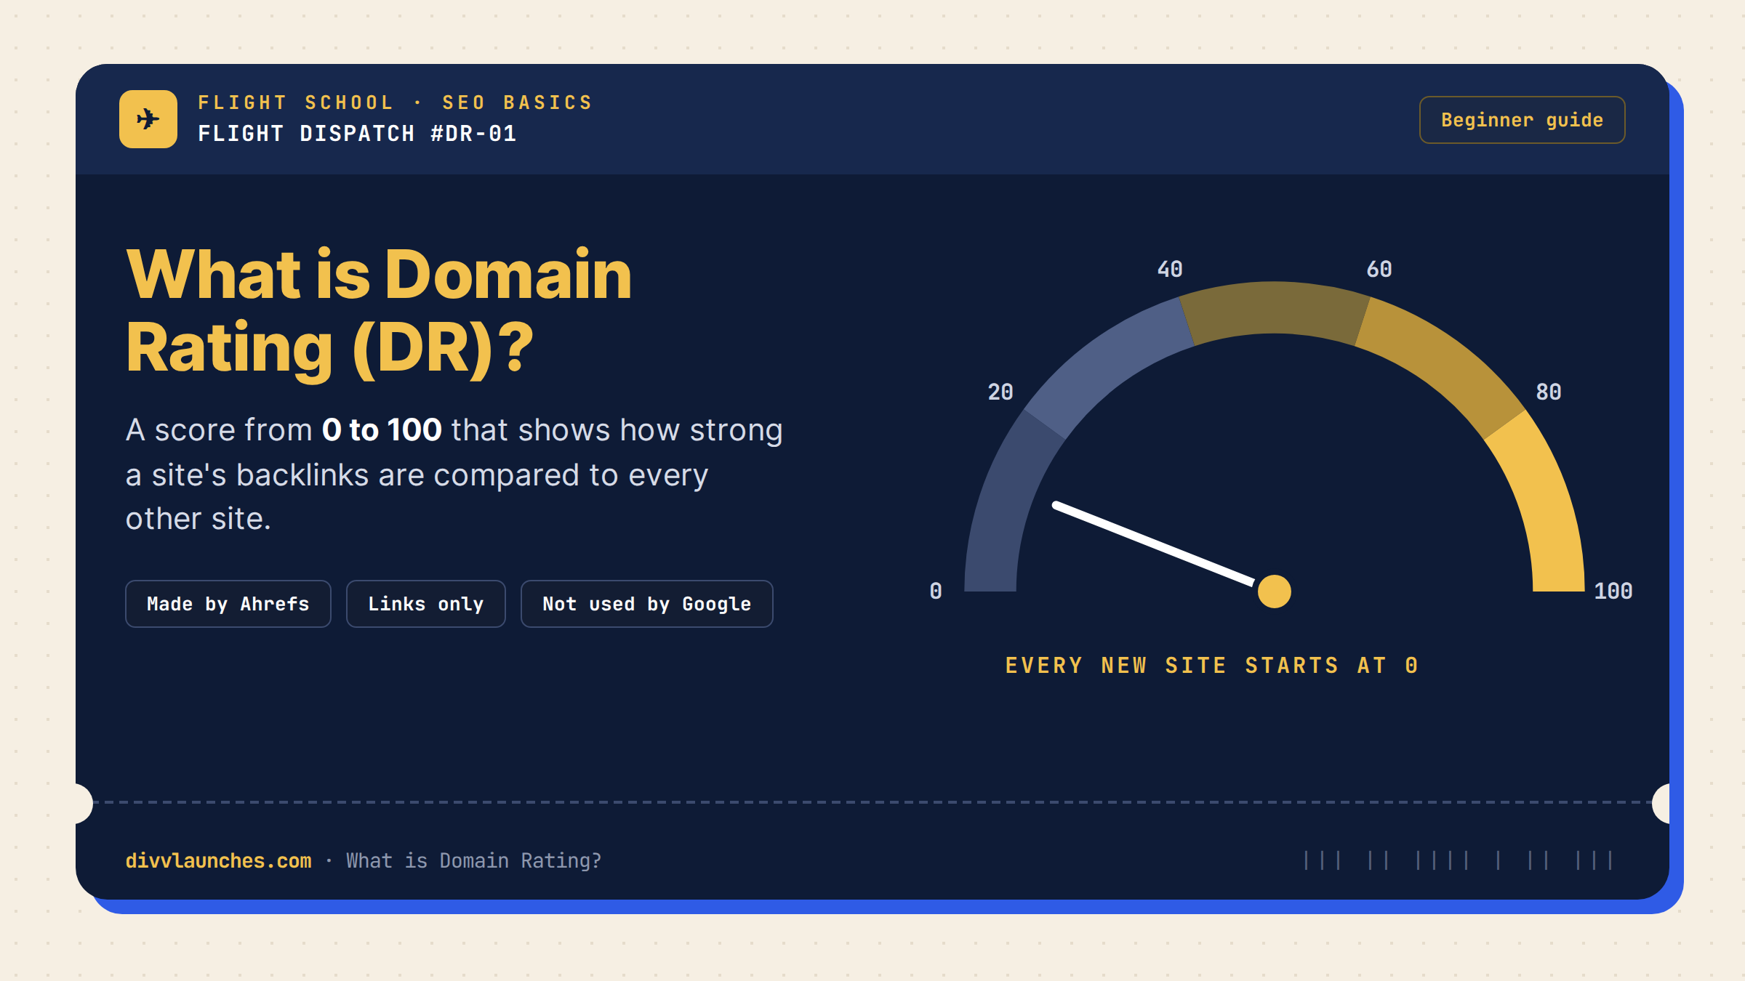This screenshot has width=1745, height=981.
Task: Select the Not used by Google tag
Action: (647, 604)
